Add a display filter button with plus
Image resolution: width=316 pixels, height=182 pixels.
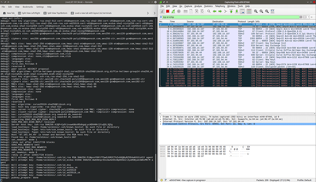[312, 17]
